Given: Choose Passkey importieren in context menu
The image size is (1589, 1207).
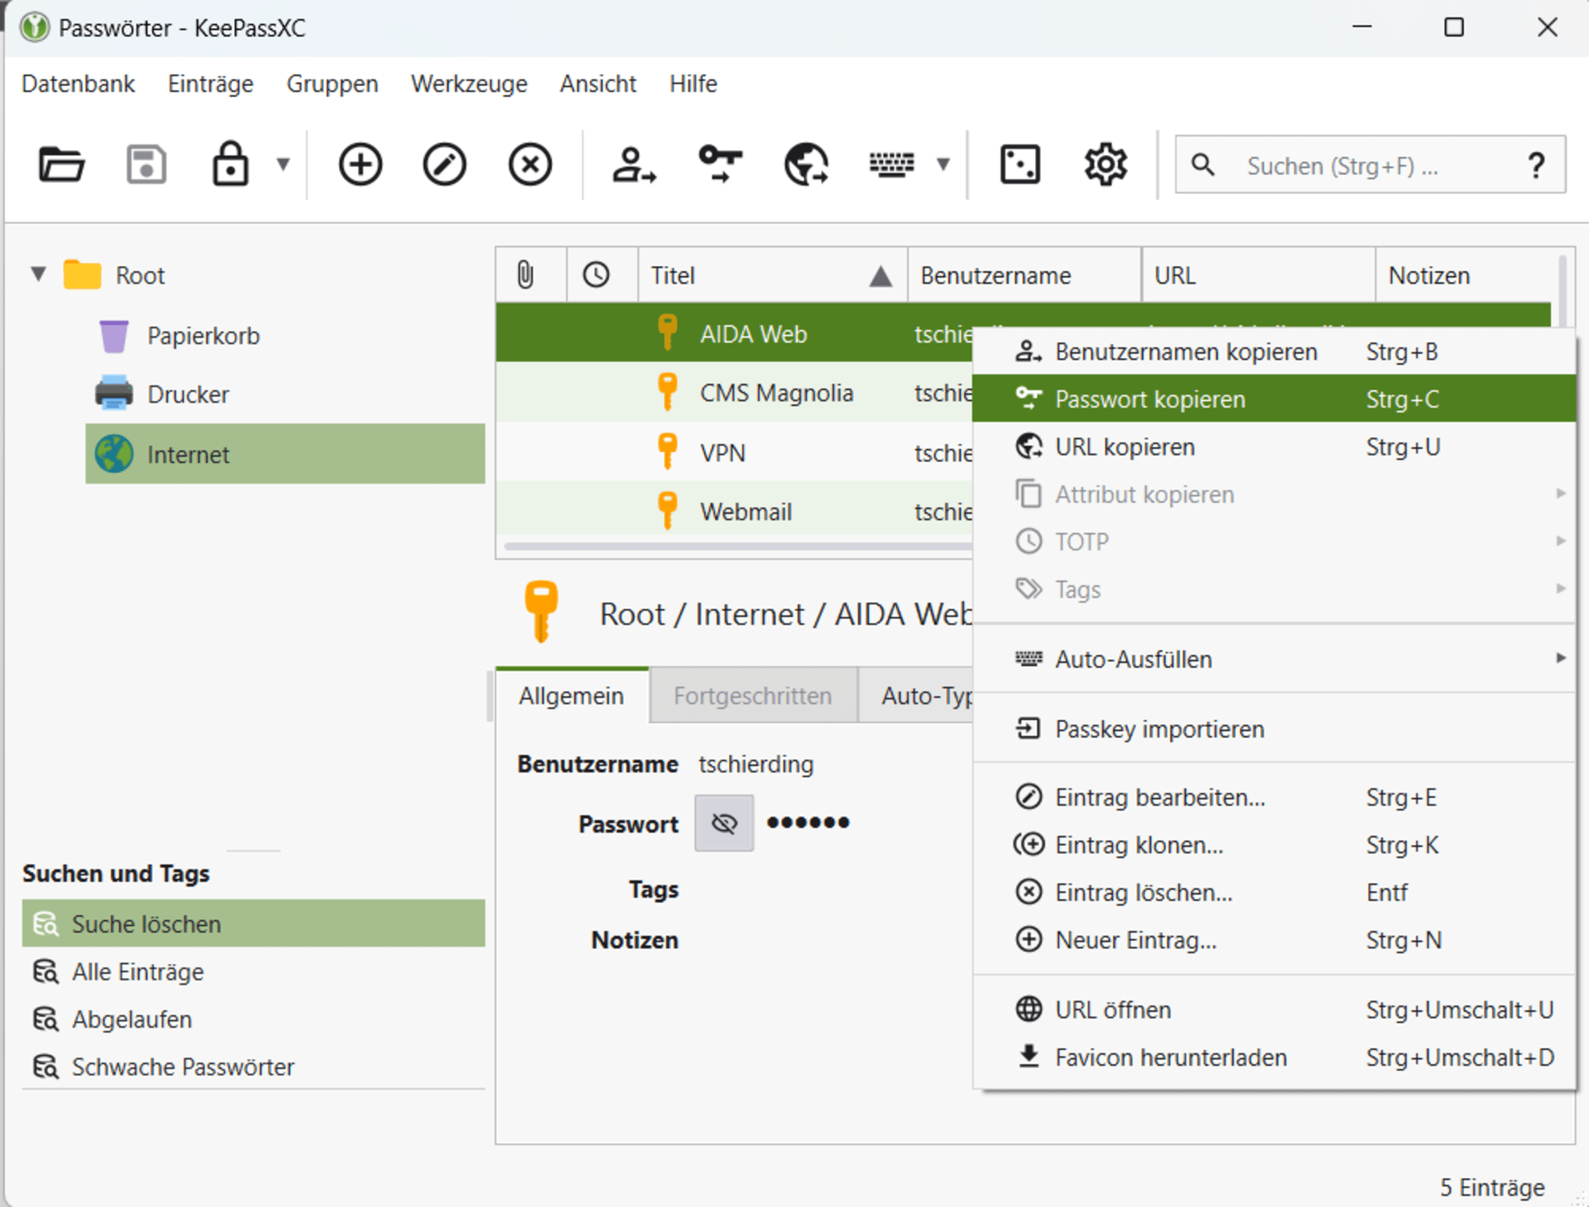Looking at the screenshot, I should coord(1274,728).
